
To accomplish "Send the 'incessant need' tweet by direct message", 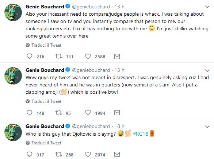I will [117, 57].
